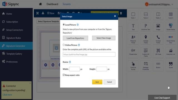Image resolution: width=178 pixels, height=100 pixels.
Task: Click the download icon in editor toolbar
Action: 43,13
